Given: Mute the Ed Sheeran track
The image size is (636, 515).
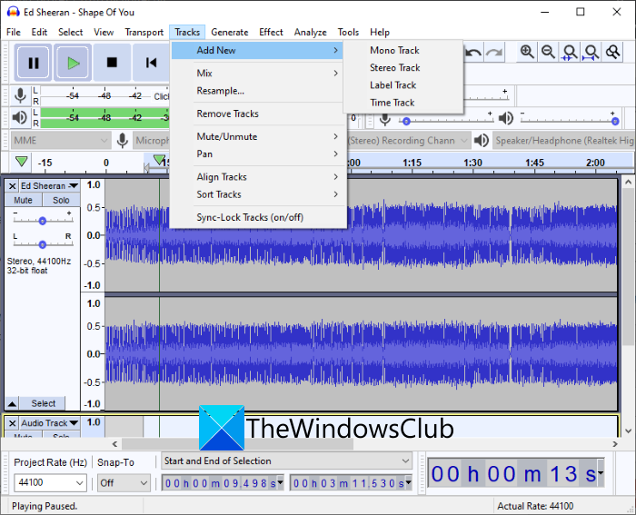Looking at the screenshot, I should [x=23, y=200].
